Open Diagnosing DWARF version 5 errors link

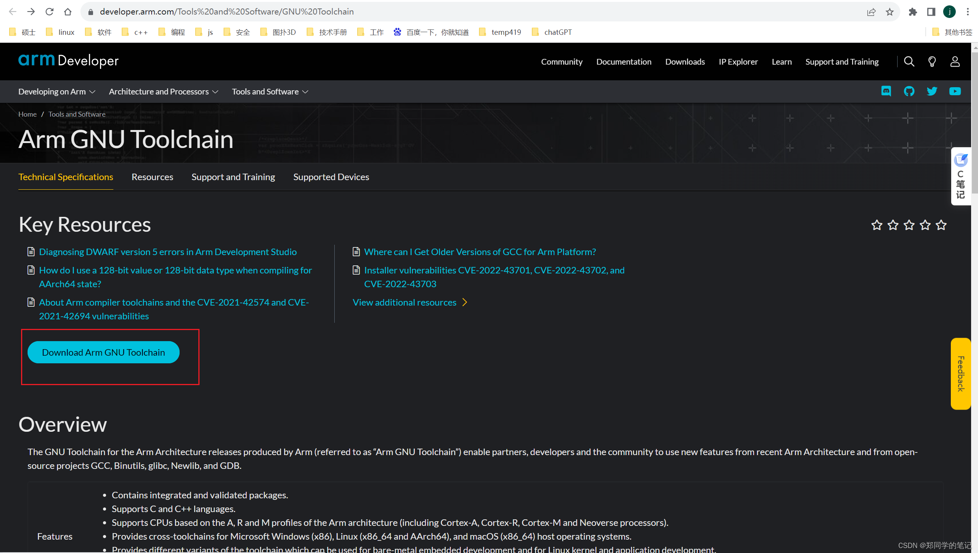pos(168,252)
